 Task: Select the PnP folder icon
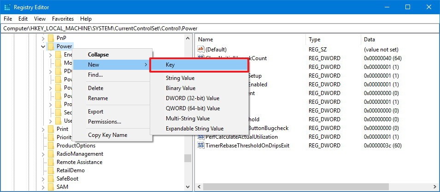(x=51, y=38)
